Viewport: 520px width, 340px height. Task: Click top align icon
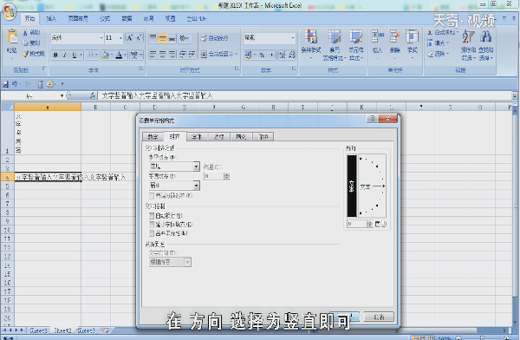(x=153, y=38)
